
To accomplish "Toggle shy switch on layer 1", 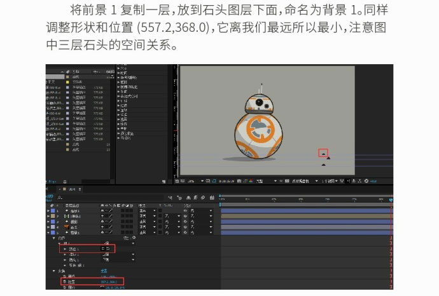I will click(102, 210).
